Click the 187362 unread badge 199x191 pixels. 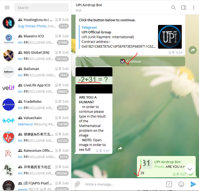[x=62, y=59]
